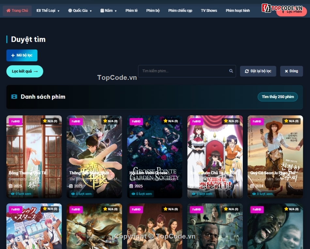Open the Quý Cô Seon Ju Phục Thù poster

pos(275,157)
